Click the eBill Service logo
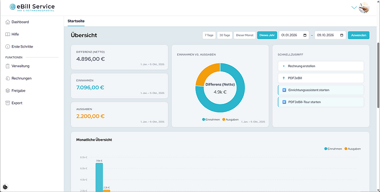Image resolution: width=380 pixels, height=192 pixels. point(32,7)
